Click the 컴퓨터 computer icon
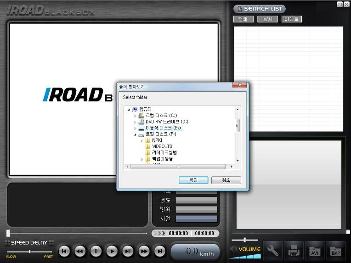Image resolution: width=351 pixels, height=263 pixels. coord(135,109)
